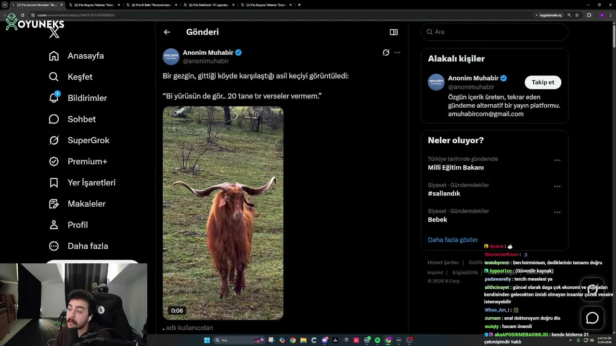The image size is (616, 346).
Task: Expand Daha fazla menu in sidebar
Action: click(78, 246)
